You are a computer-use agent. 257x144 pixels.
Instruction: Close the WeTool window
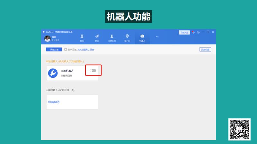coord(213,32)
